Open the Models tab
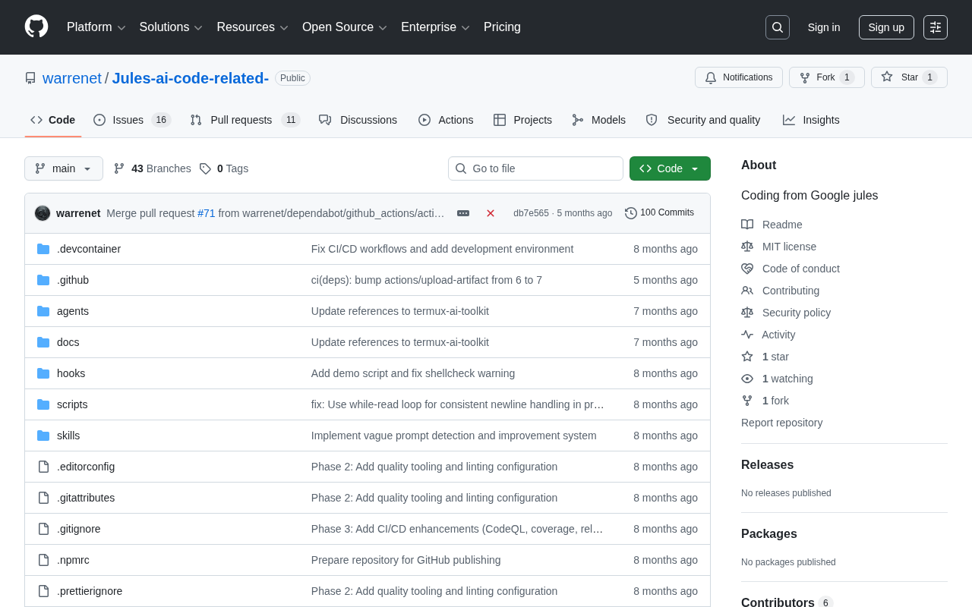The width and height of the screenshot is (972, 607). click(599, 120)
